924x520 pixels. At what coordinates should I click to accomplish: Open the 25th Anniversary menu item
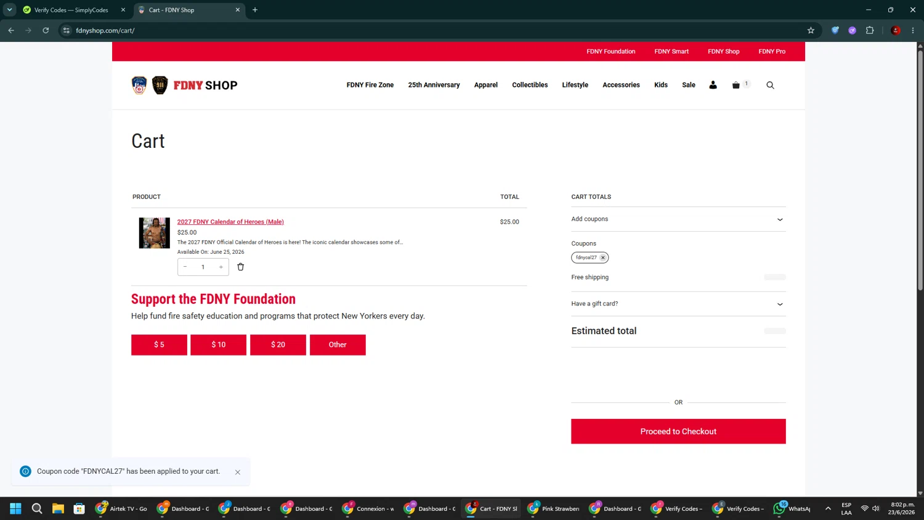click(434, 85)
